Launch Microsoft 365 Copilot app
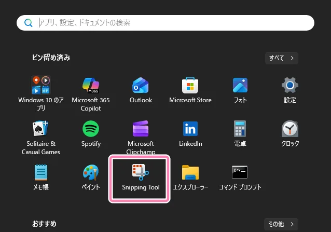Viewport: 331px width, 232px height. click(x=91, y=85)
